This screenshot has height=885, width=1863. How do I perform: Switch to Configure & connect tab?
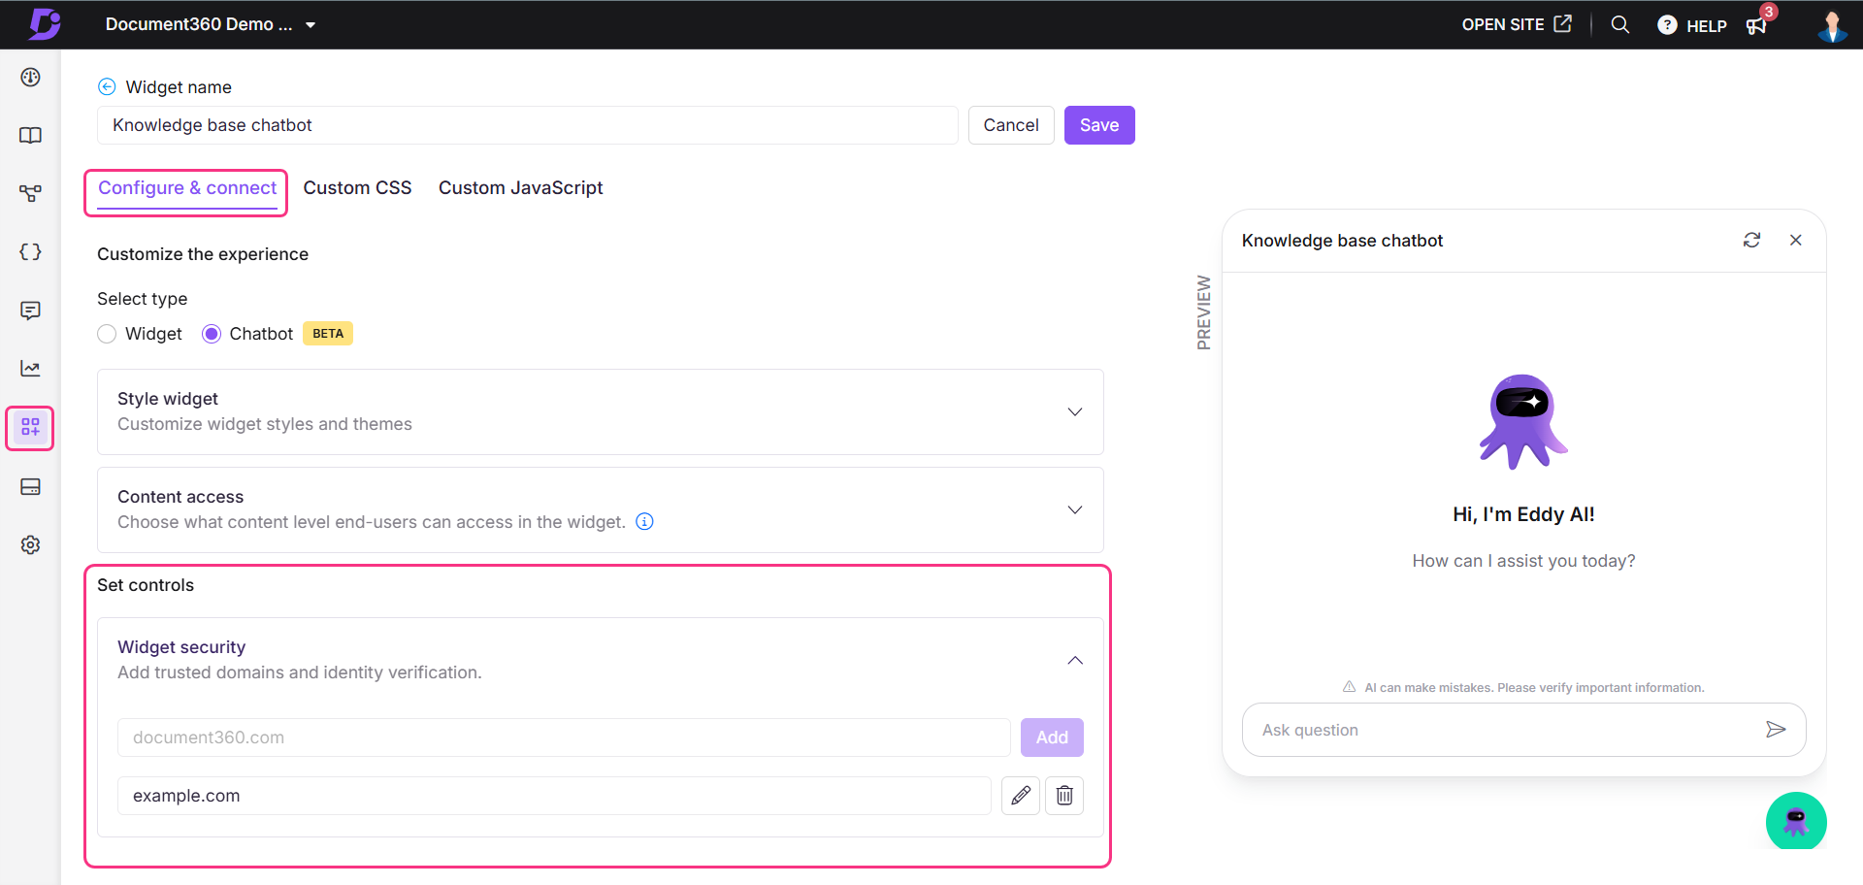[187, 188]
